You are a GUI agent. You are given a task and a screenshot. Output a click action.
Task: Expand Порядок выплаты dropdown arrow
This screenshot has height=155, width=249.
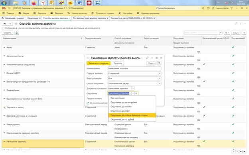(x=160, y=74)
